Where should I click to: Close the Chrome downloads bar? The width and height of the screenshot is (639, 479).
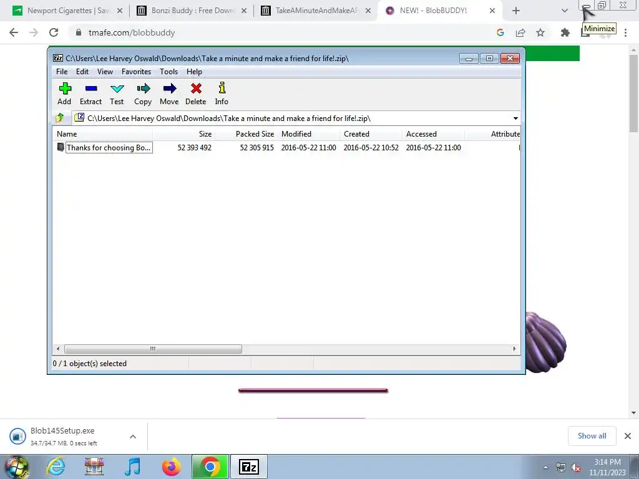pyautogui.click(x=628, y=436)
